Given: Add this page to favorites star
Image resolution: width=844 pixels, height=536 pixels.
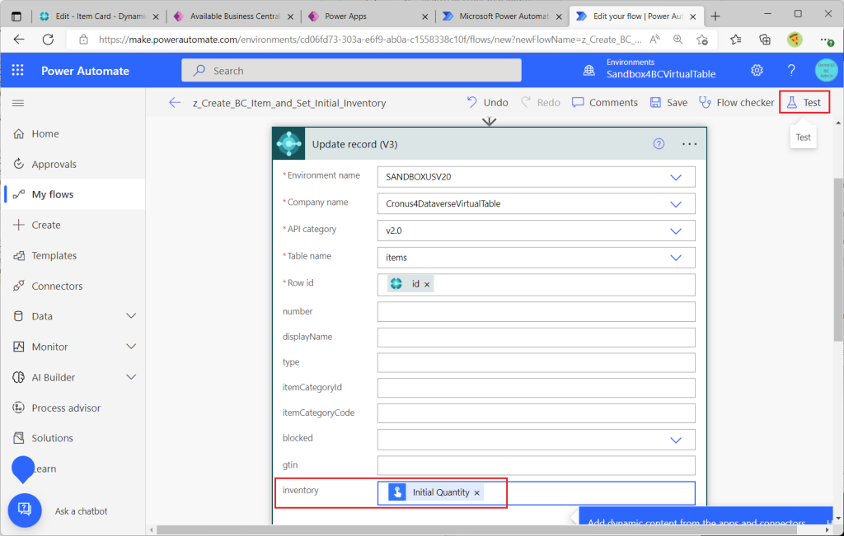Looking at the screenshot, I should click(702, 40).
